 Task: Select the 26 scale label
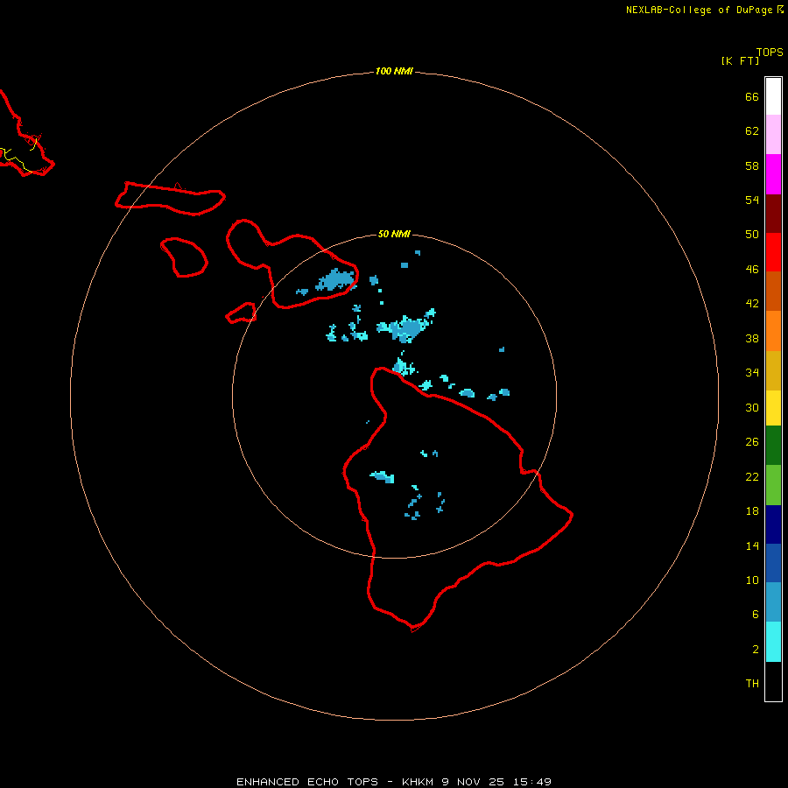[x=752, y=442]
